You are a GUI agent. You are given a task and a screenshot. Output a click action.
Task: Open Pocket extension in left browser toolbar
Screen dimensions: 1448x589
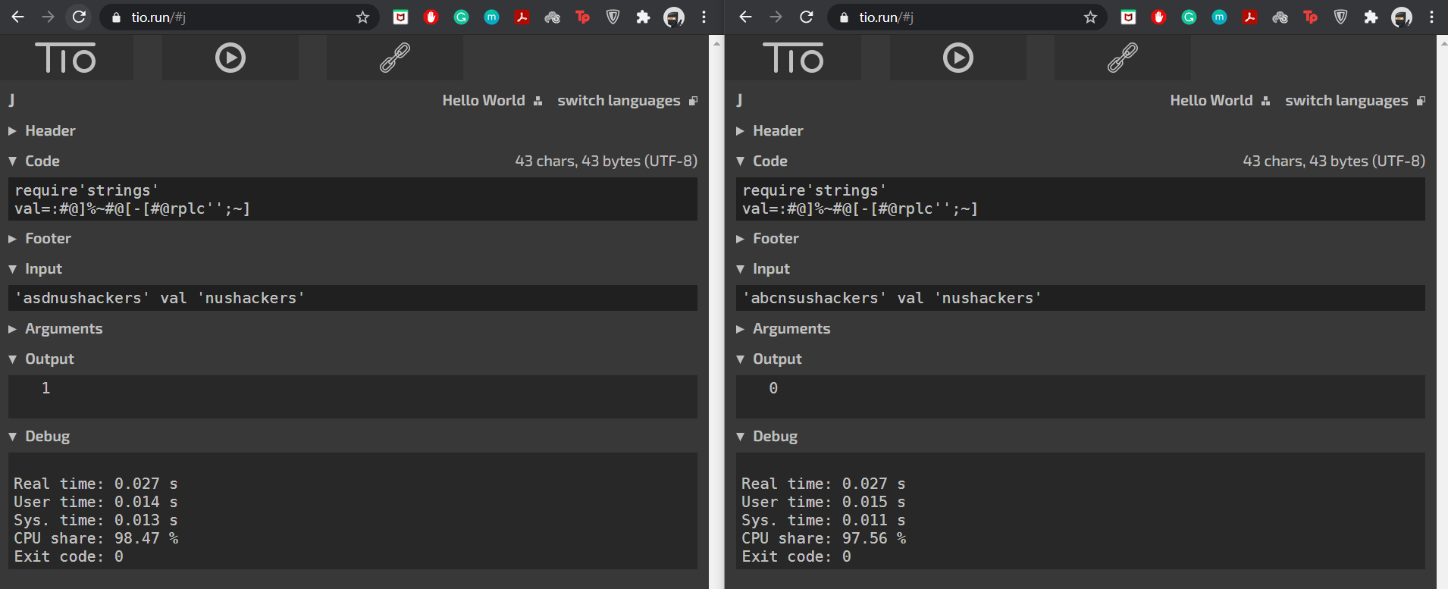[400, 17]
